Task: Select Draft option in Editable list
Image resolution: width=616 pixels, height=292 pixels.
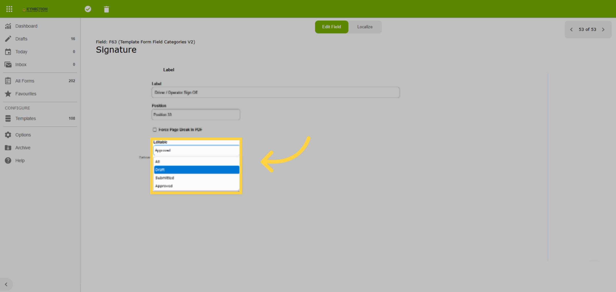Action: tap(197, 170)
